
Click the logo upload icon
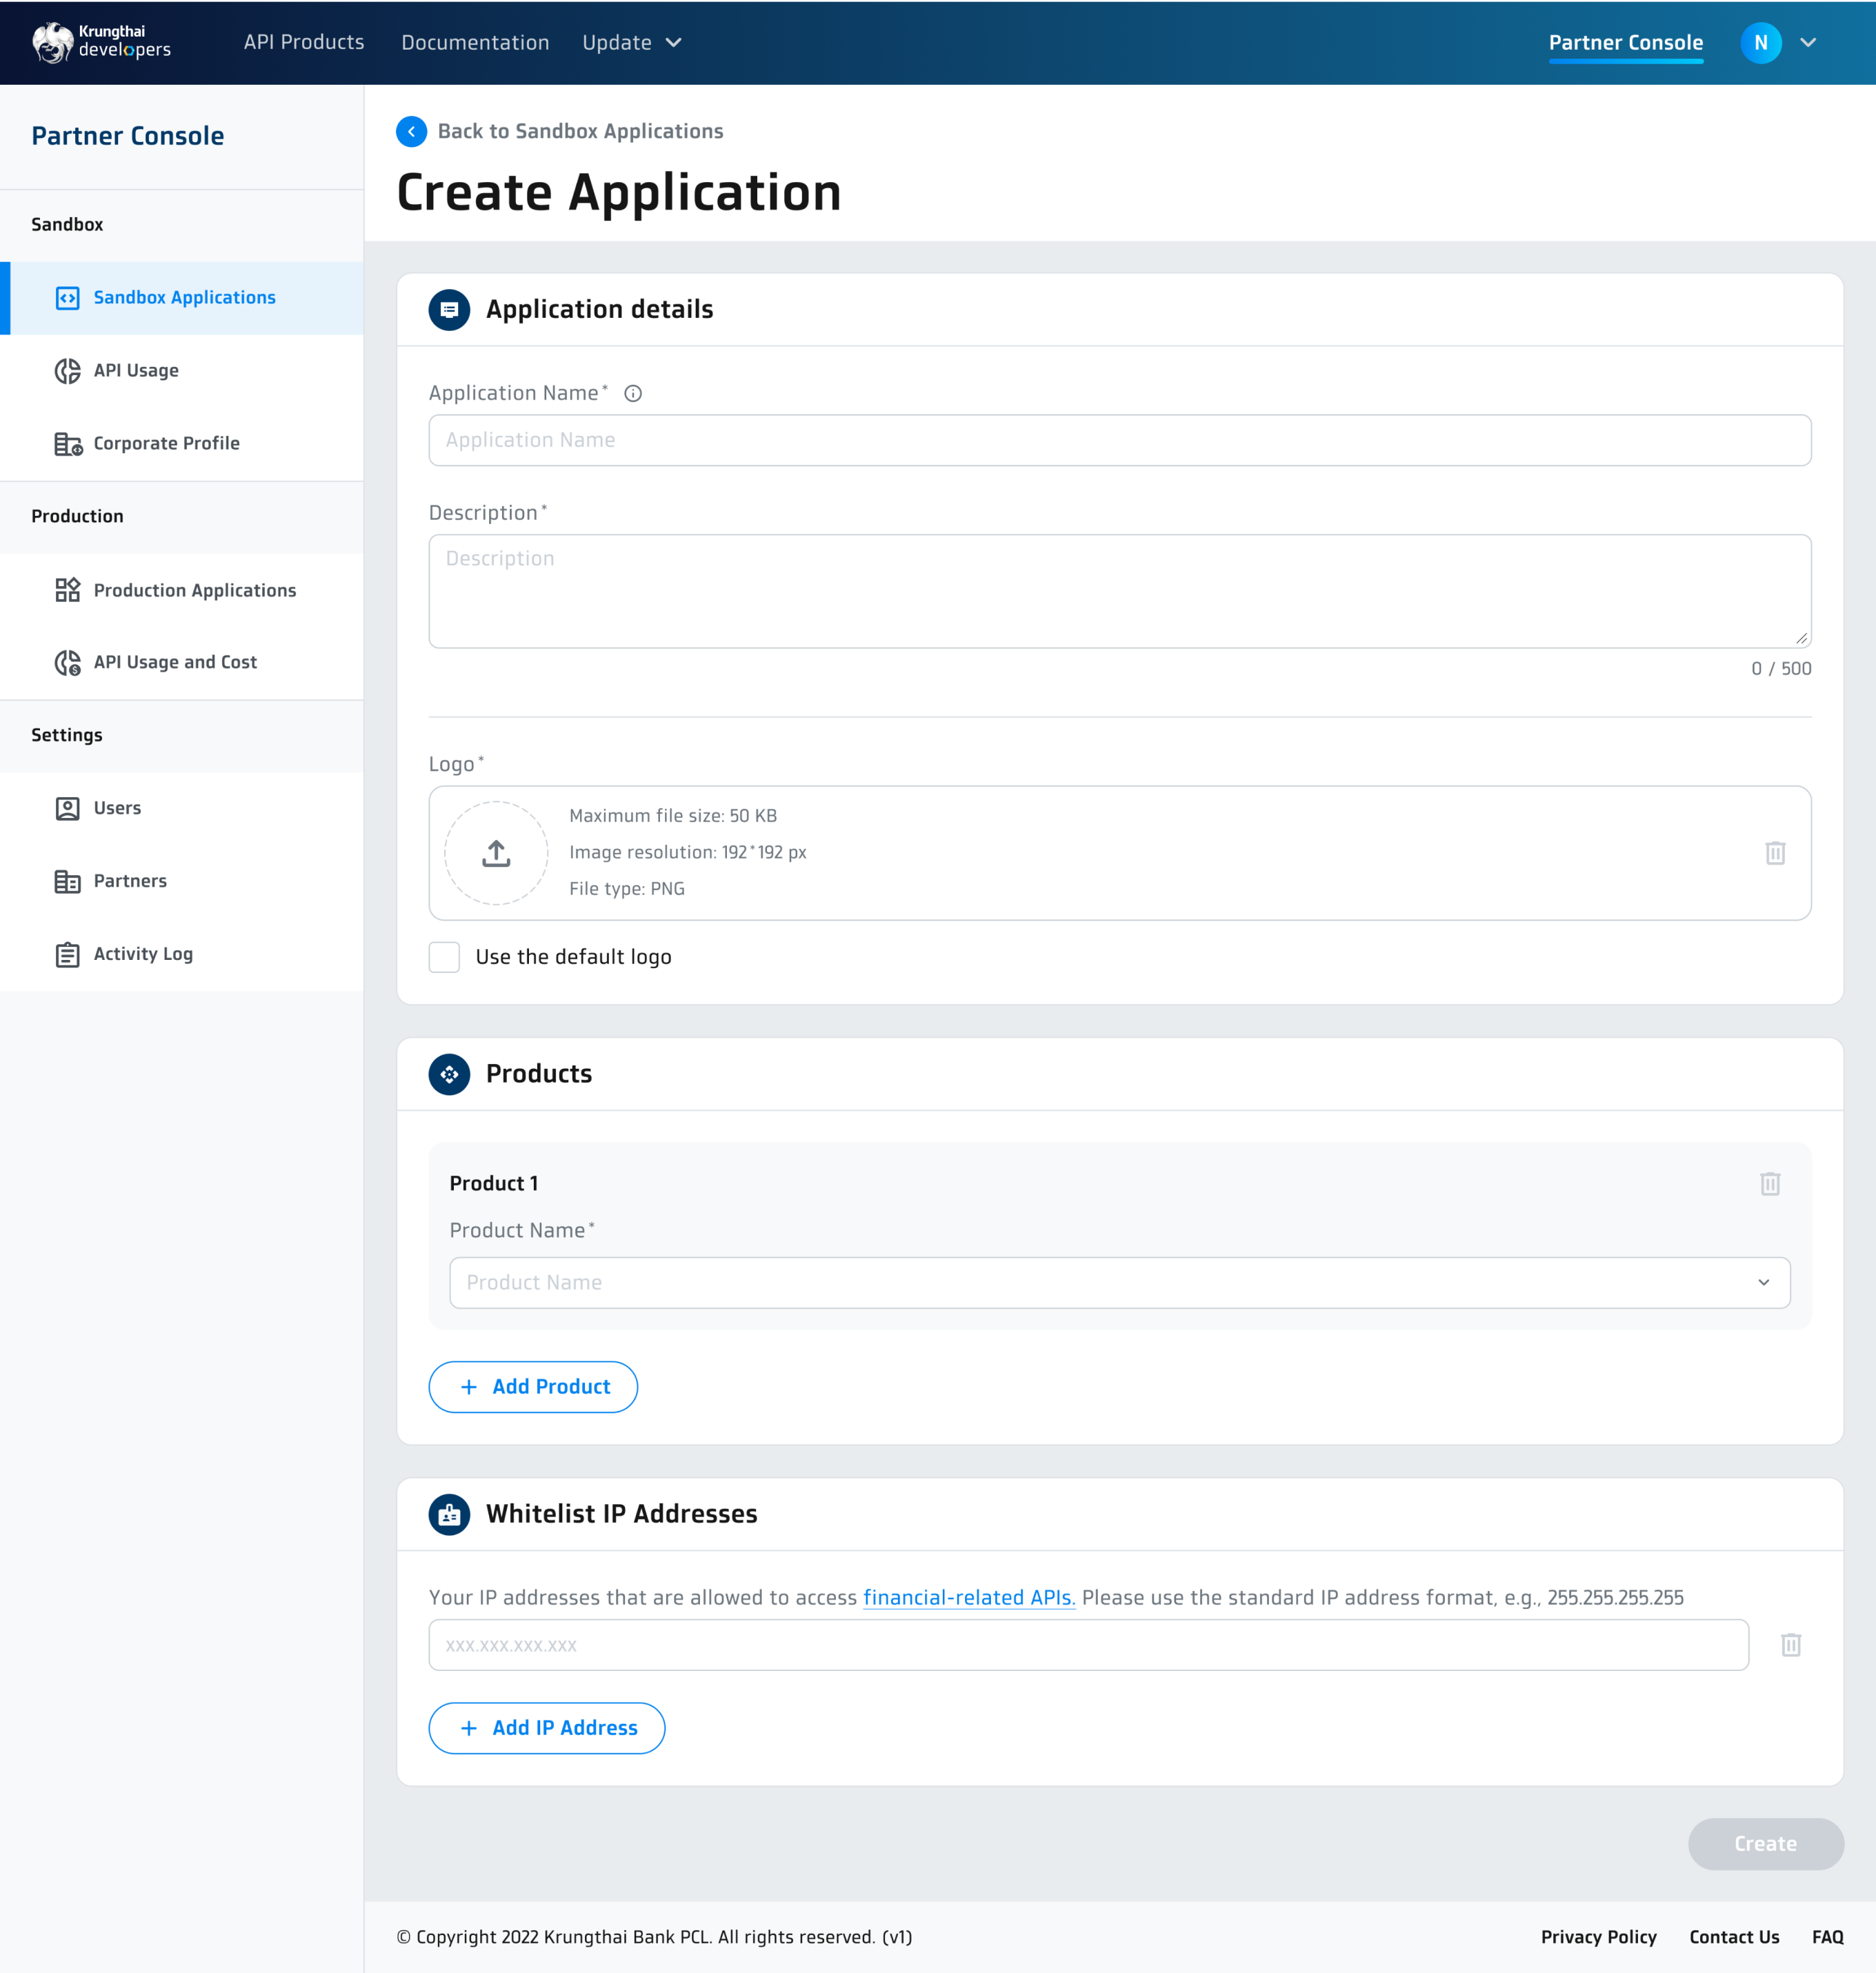(x=496, y=853)
